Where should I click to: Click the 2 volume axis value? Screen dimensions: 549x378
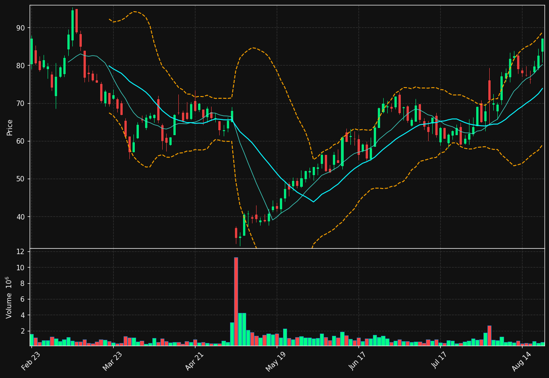[x=23, y=331]
